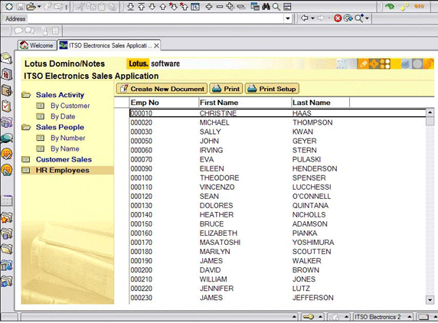The width and height of the screenshot is (438, 323).
Task: Click the Go Back arrow icon
Action: click(305, 18)
